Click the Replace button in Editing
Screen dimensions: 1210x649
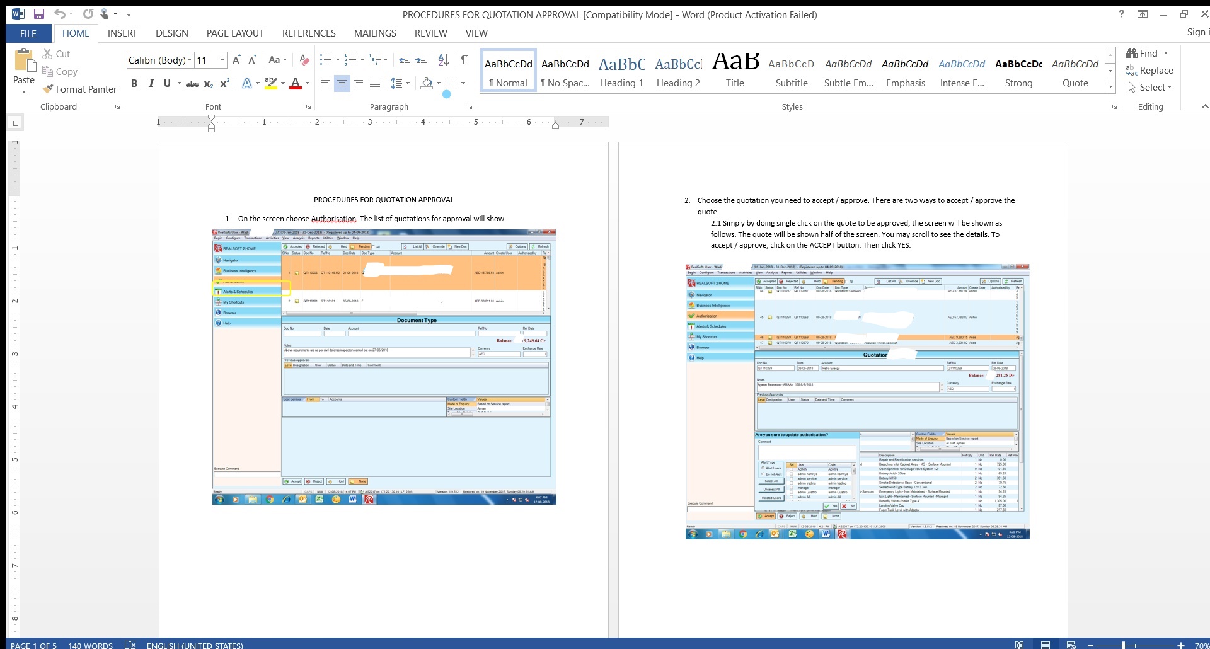[x=1149, y=71]
